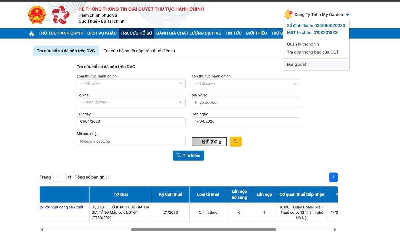The image size is (400, 244).
Task: Click the national emblem logo
Action: (x=36, y=15)
